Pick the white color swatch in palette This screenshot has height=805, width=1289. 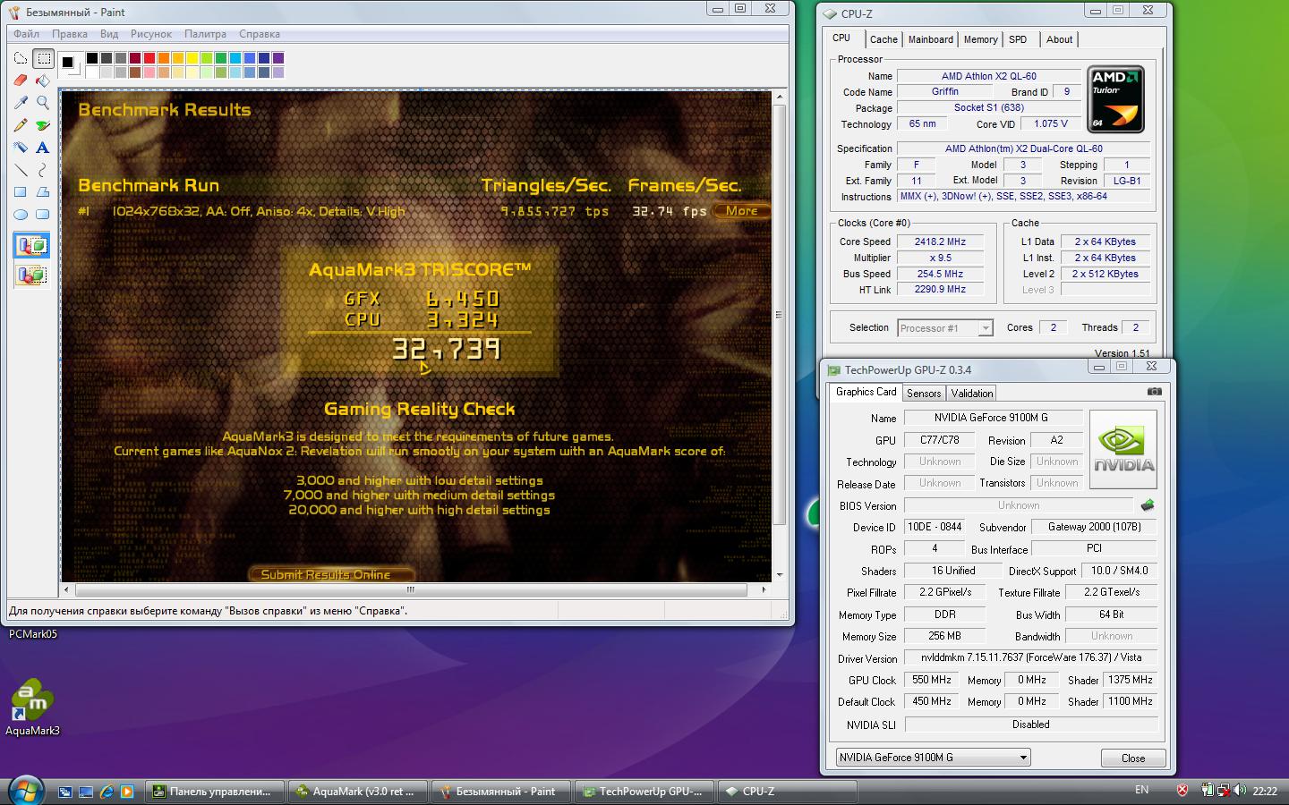coord(92,72)
